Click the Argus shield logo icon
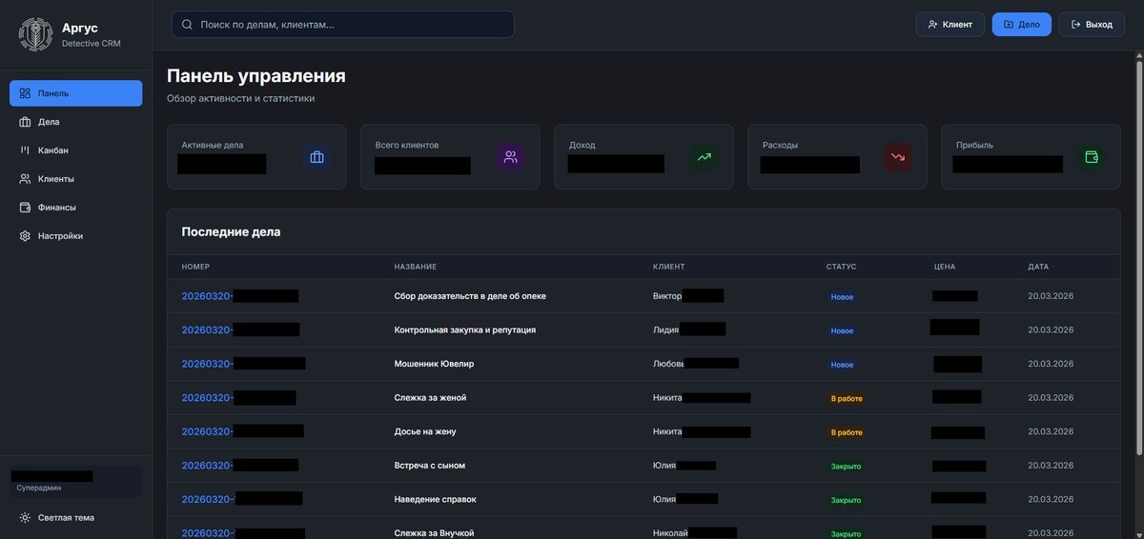 (x=36, y=34)
